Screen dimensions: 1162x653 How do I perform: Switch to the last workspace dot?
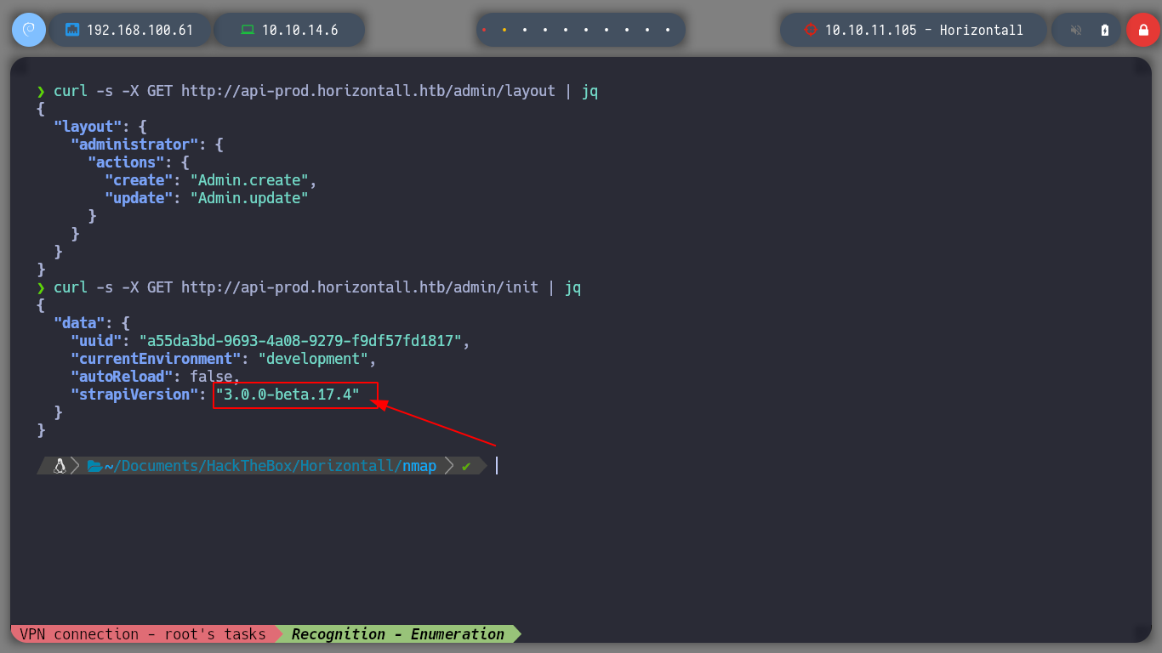[668, 30]
